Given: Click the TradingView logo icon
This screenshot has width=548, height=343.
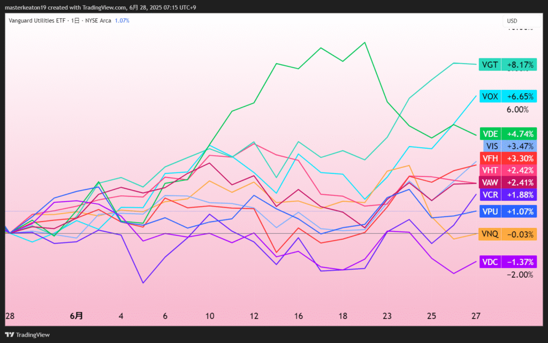Looking at the screenshot, I should 10,334.
